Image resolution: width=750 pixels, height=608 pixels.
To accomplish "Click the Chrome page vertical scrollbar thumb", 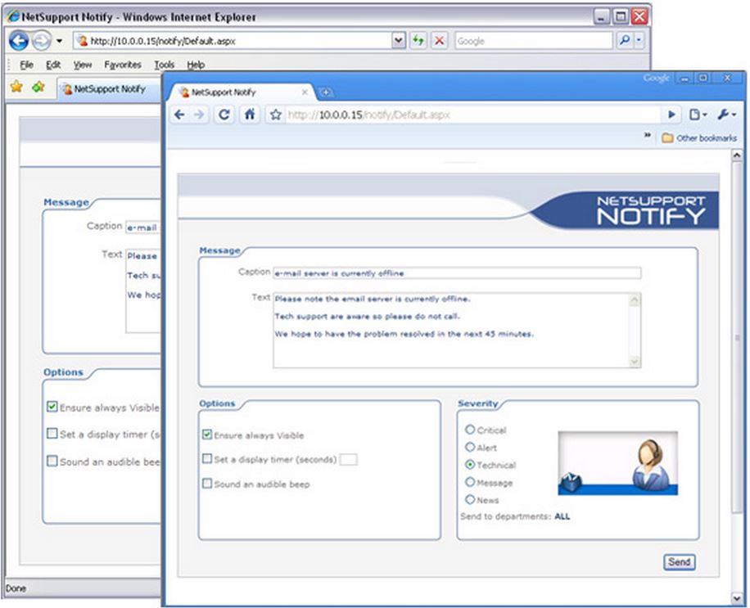I will (x=737, y=338).
